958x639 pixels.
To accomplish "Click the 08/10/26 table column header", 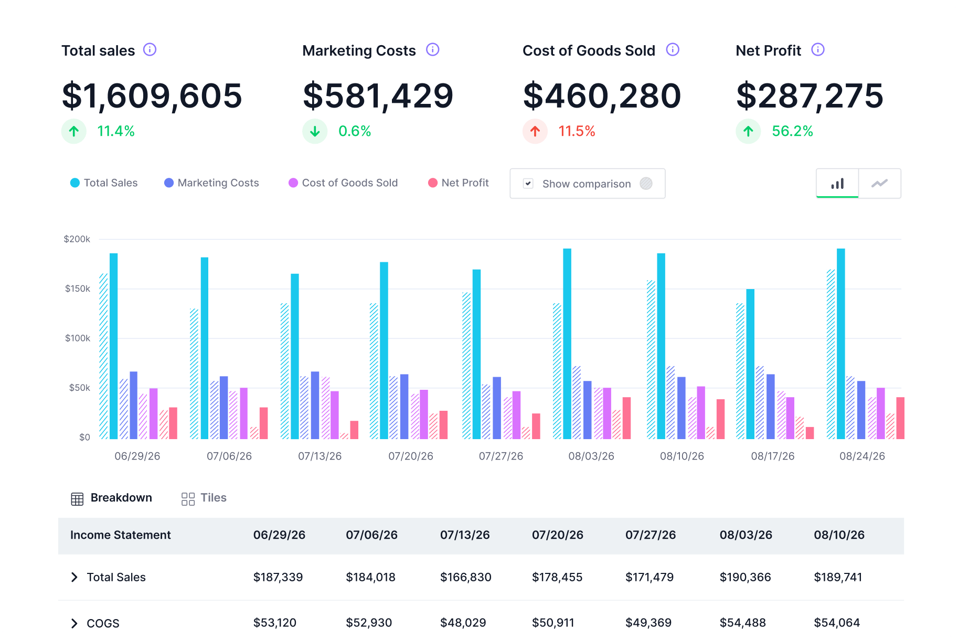I will 839,535.
